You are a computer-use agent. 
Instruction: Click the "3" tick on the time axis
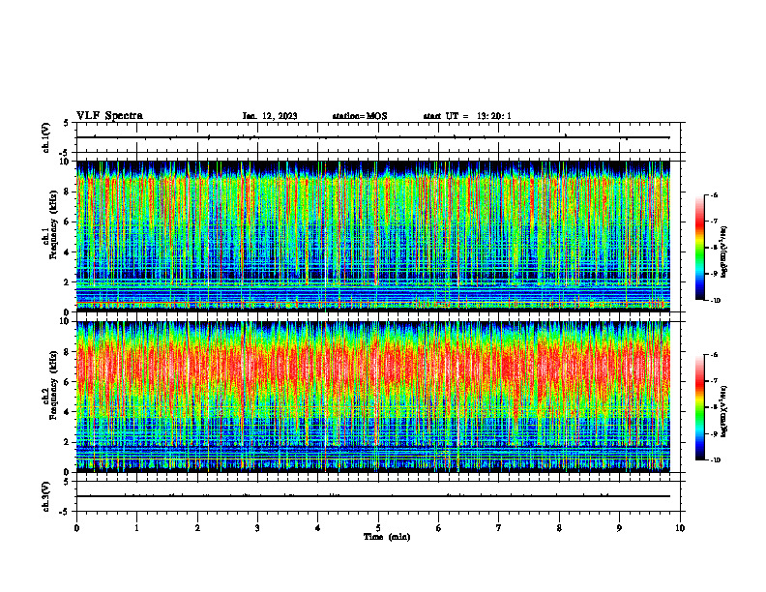click(257, 528)
